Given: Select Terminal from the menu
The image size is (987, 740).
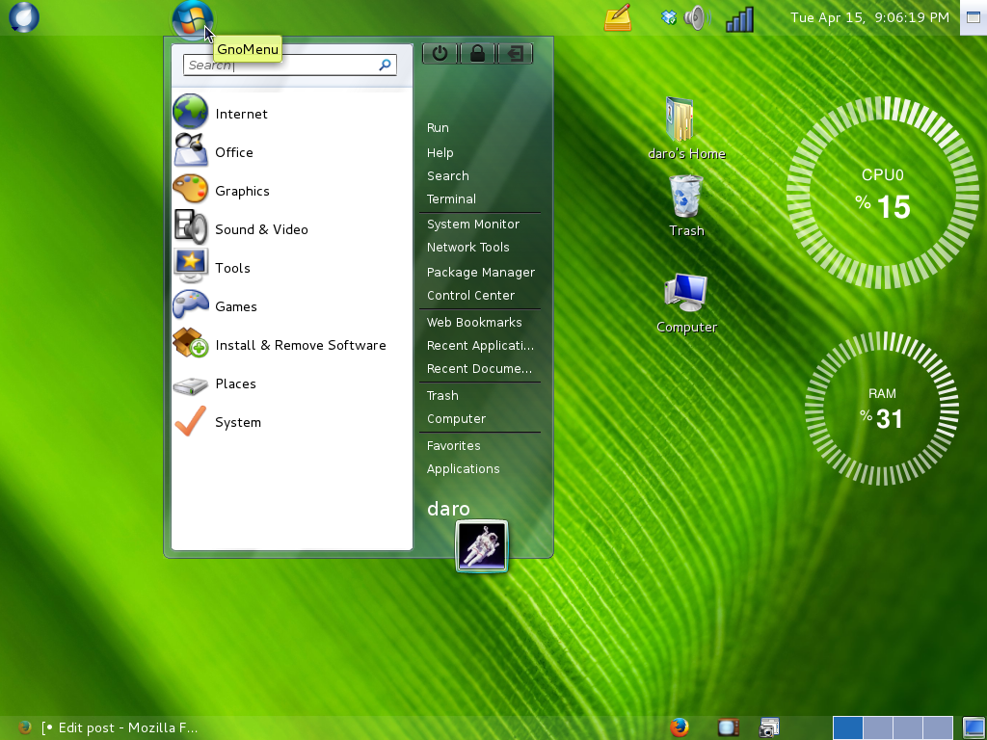Looking at the screenshot, I should pyautogui.click(x=451, y=199).
